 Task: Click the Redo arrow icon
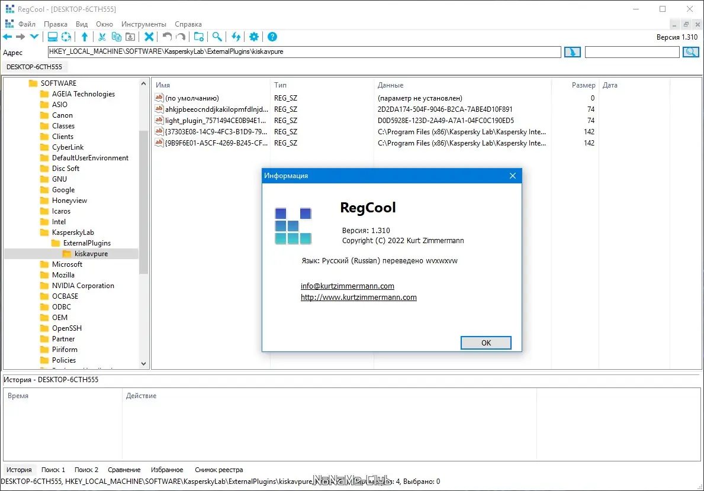(x=181, y=37)
